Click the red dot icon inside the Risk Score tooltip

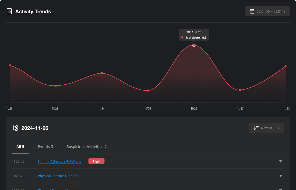[182, 37]
